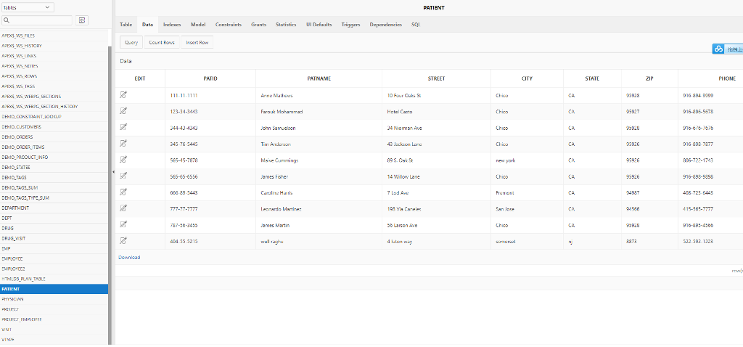743x347 pixels.
Task: Edit the row for Maive Cummings
Action: [123, 160]
